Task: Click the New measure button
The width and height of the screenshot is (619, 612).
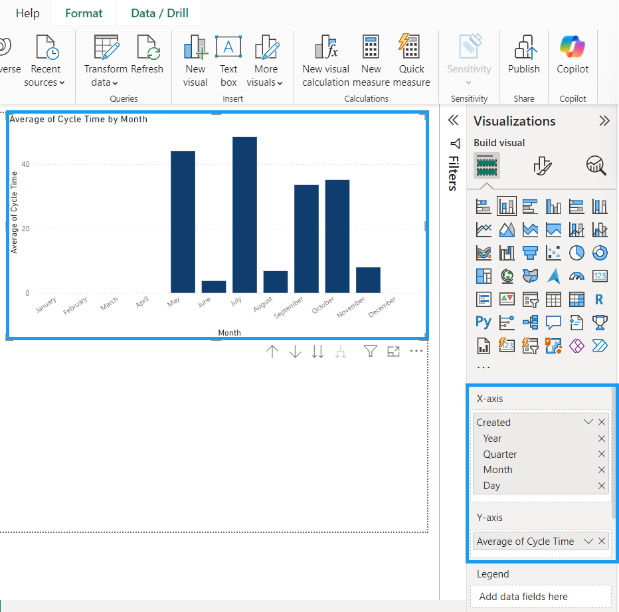Action: point(371,61)
